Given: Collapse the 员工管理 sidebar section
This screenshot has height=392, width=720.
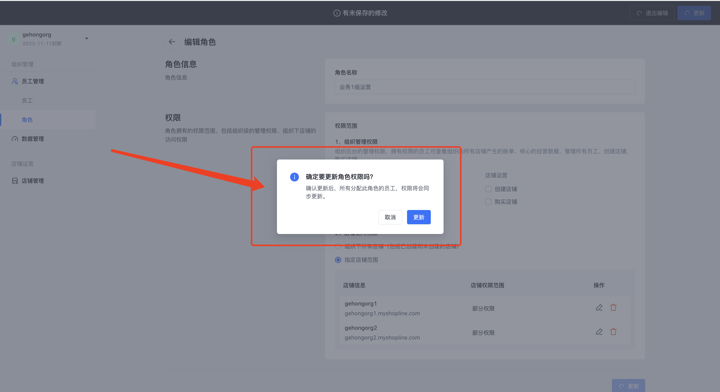Looking at the screenshot, I should (33, 81).
